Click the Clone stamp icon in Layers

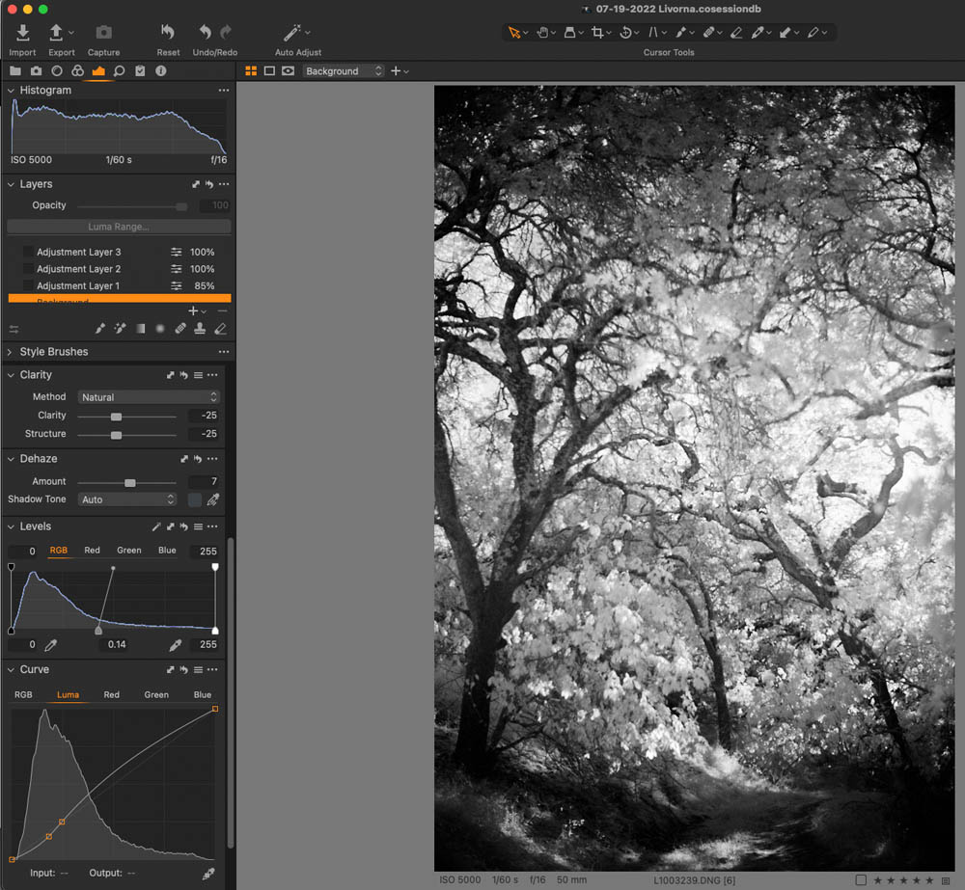(x=200, y=329)
